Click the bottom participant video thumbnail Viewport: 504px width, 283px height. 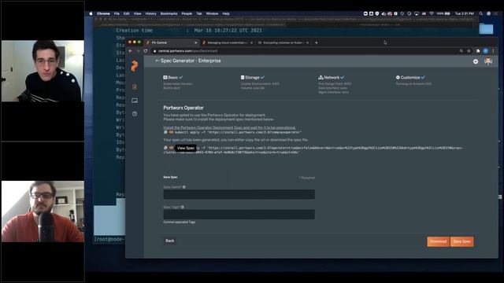coord(43,211)
